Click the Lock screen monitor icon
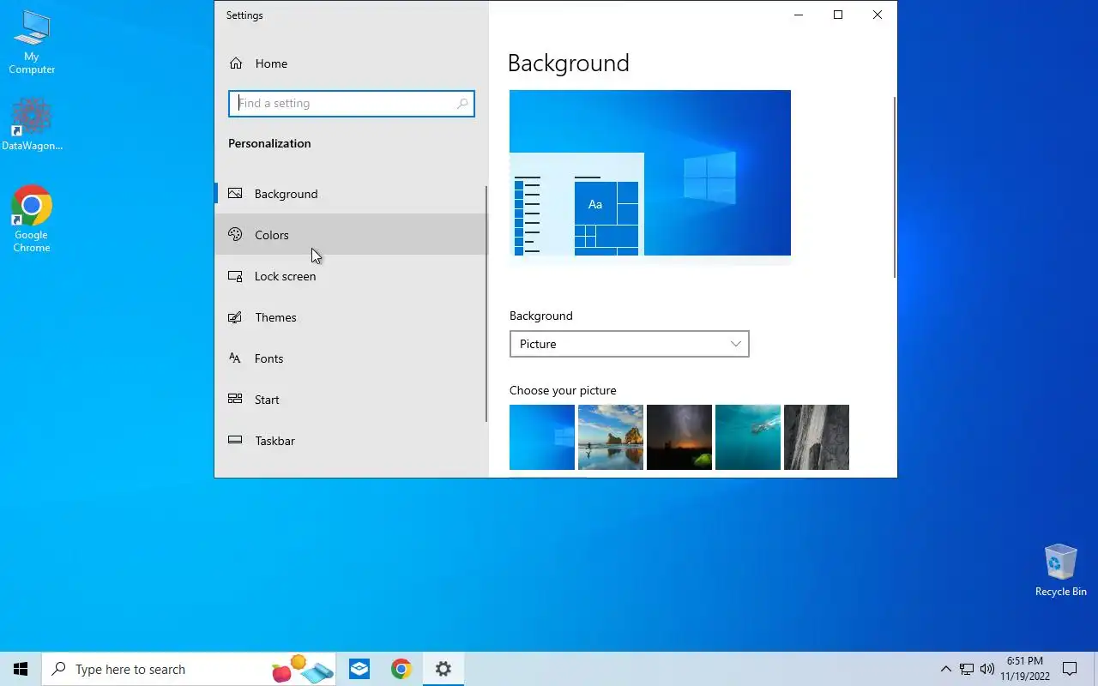The image size is (1098, 686). coord(235,276)
